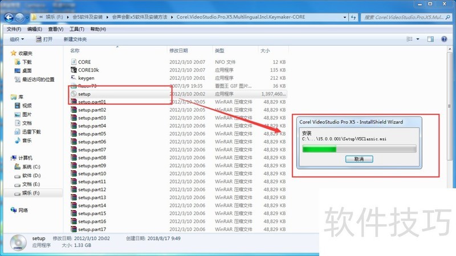Open the 工具(T) menu

coord(77,29)
